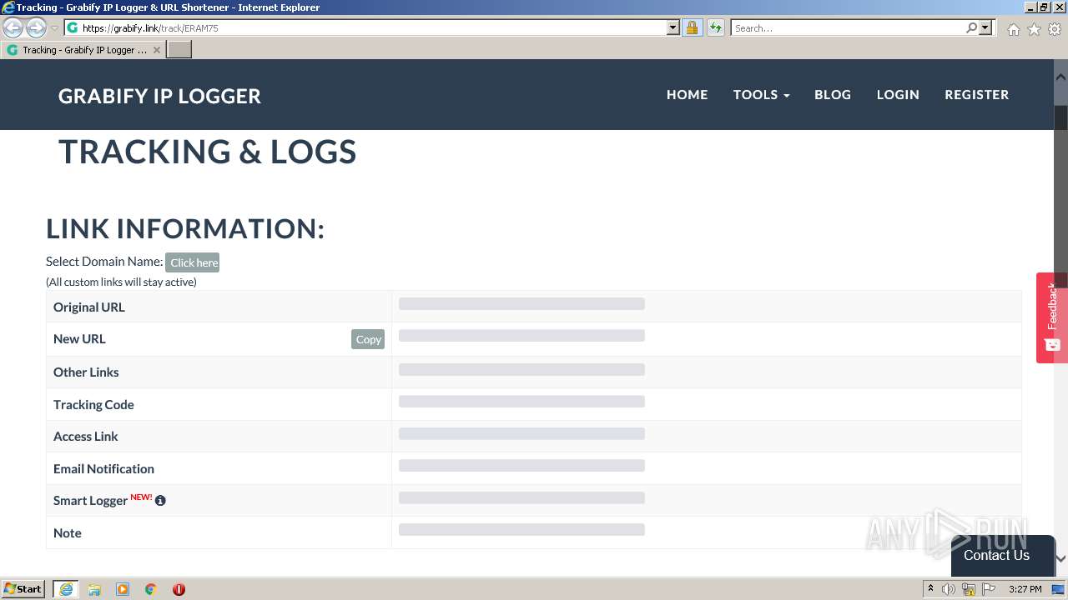
Task: Click the Original URL row label
Action: pyautogui.click(x=89, y=307)
